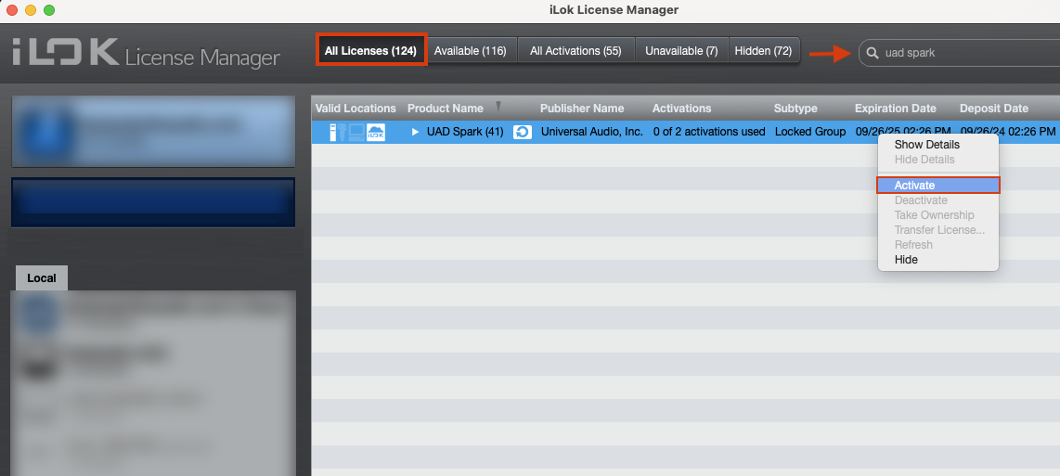Choose Activate from the context menu
This screenshot has width=1060, height=476.
pyautogui.click(x=937, y=186)
